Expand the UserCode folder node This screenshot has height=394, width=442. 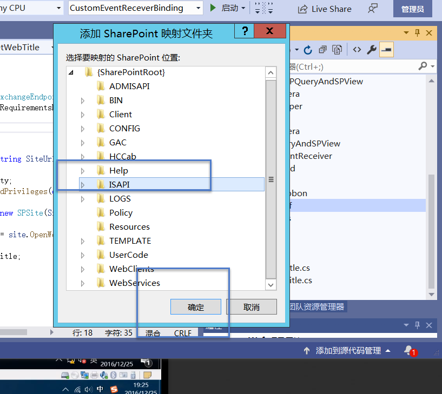(83, 256)
